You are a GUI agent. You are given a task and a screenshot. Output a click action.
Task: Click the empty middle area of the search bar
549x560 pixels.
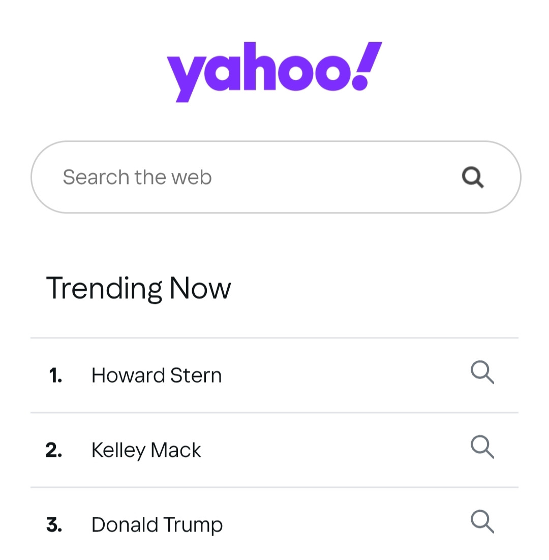(330, 177)
